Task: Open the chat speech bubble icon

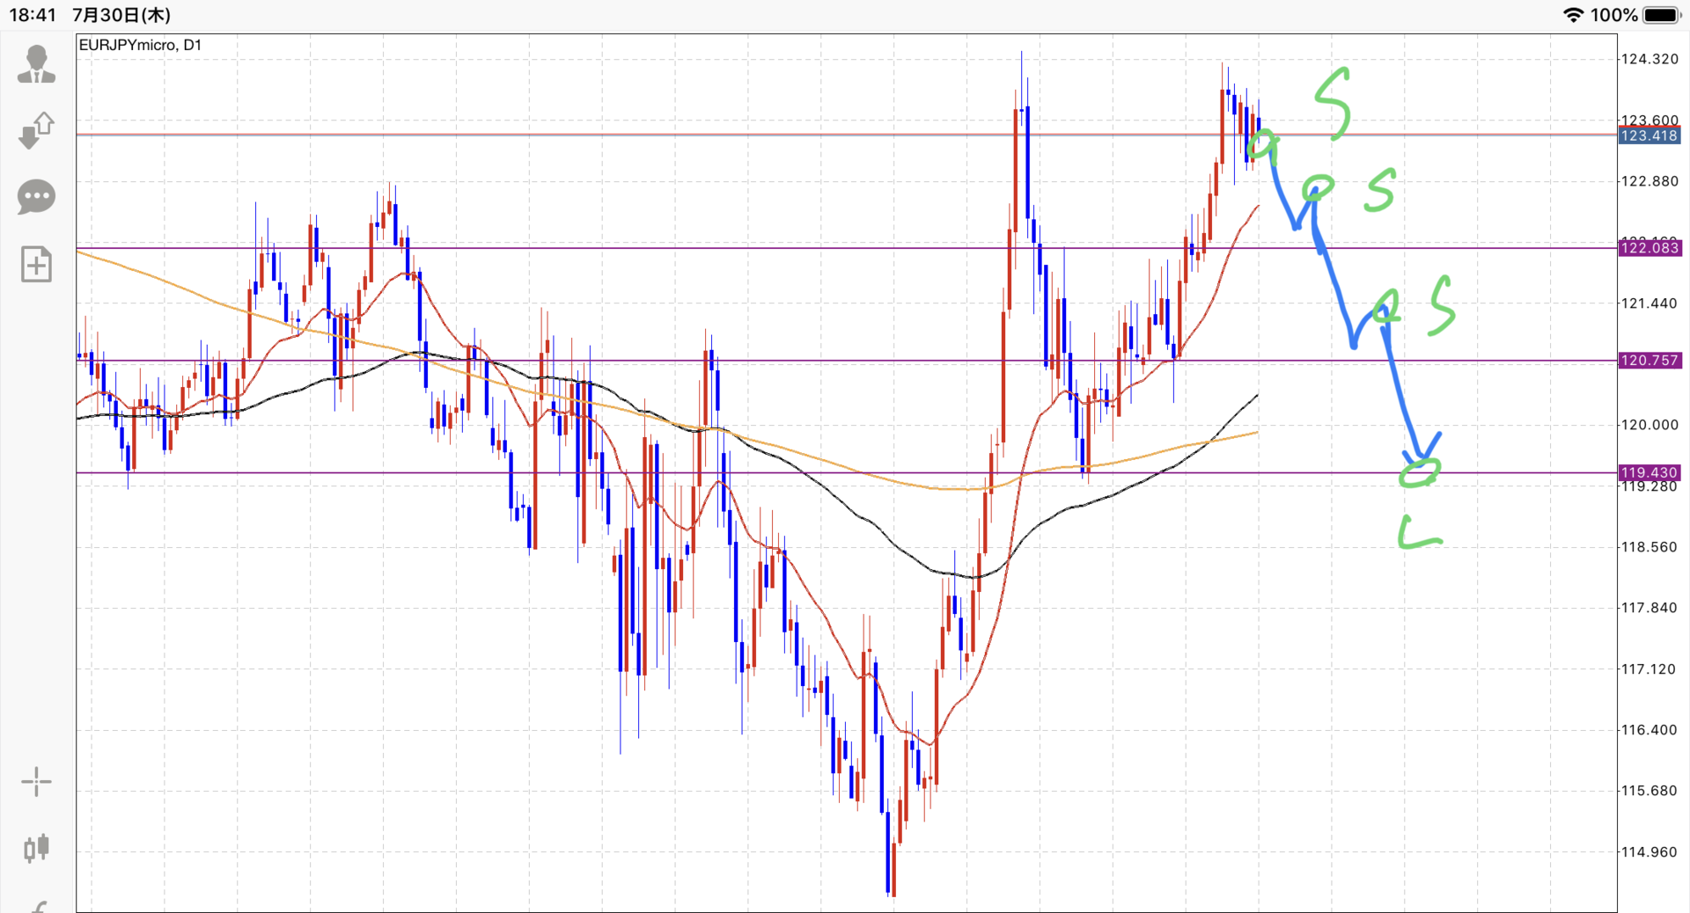Action: [36, 197]
